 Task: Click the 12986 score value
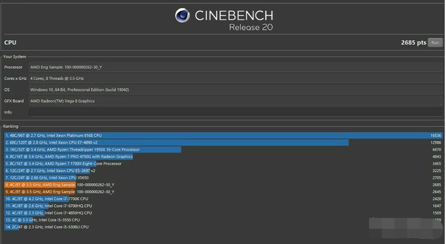point(436,142)
